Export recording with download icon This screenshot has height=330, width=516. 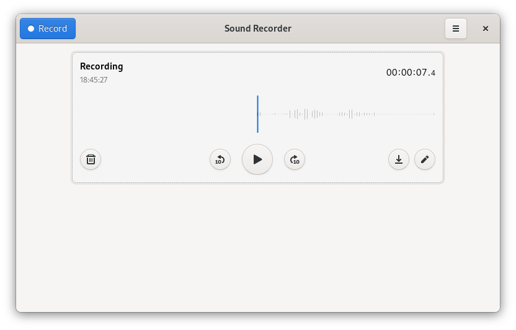(x=399, y=159)
